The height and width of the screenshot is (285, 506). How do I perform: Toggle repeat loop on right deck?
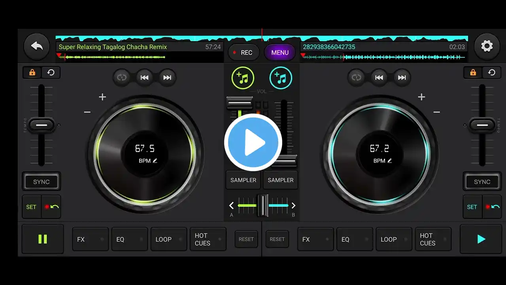pos(356,78)
